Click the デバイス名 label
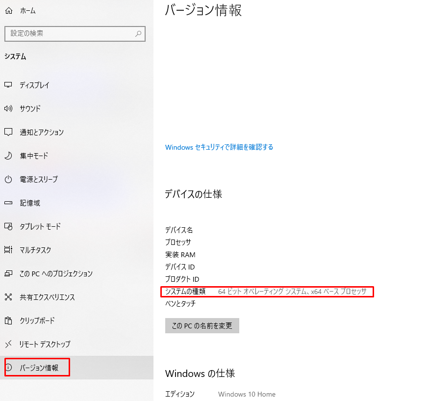This screenshot has height=401, width=429. 179,230
